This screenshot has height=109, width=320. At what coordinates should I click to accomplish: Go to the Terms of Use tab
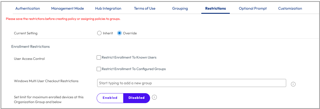coord(145,9)
